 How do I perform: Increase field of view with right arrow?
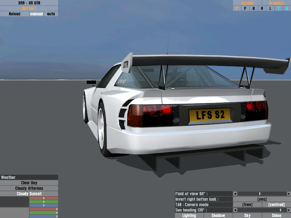pyautogui.click(x=289, y=194)
